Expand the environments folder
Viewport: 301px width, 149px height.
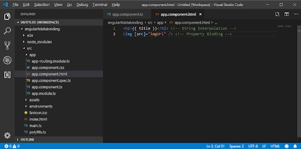coord(41,106)
